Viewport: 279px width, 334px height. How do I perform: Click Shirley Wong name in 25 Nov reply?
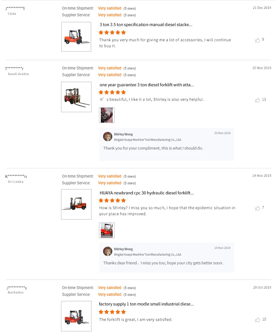123,134
